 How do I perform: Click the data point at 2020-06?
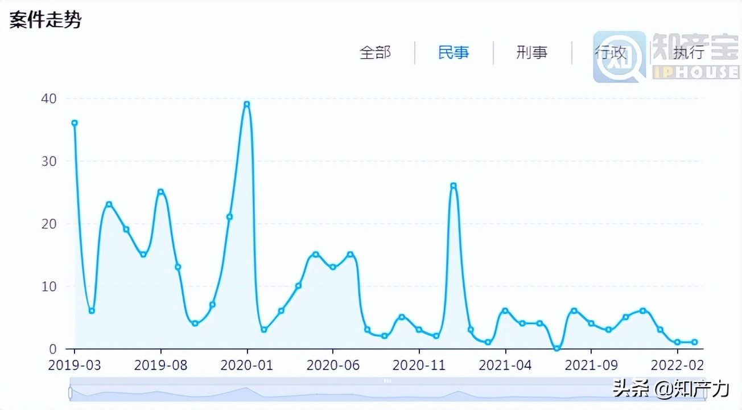point(333,267)
